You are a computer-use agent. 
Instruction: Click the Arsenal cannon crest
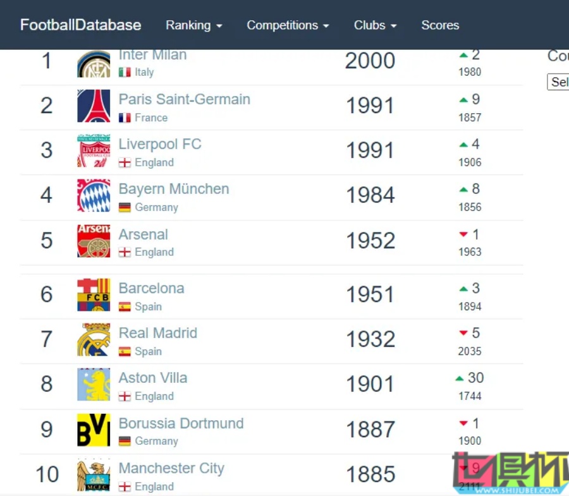coord(94,241)
